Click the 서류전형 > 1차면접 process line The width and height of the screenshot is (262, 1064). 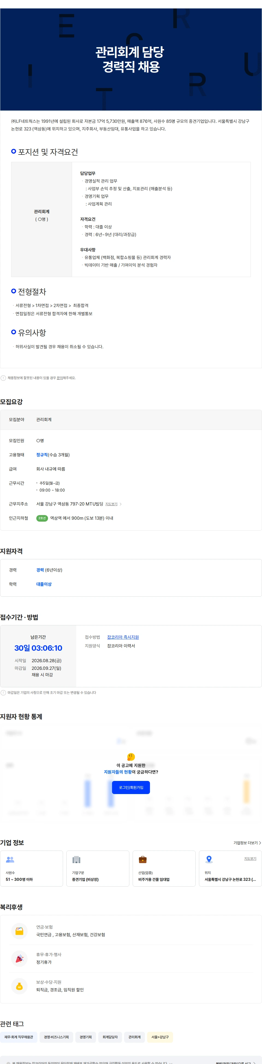(x=52, y=305)
